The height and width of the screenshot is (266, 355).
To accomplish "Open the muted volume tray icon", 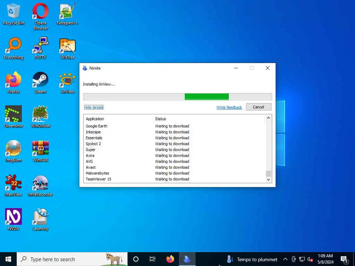I will tap(310, 259).
